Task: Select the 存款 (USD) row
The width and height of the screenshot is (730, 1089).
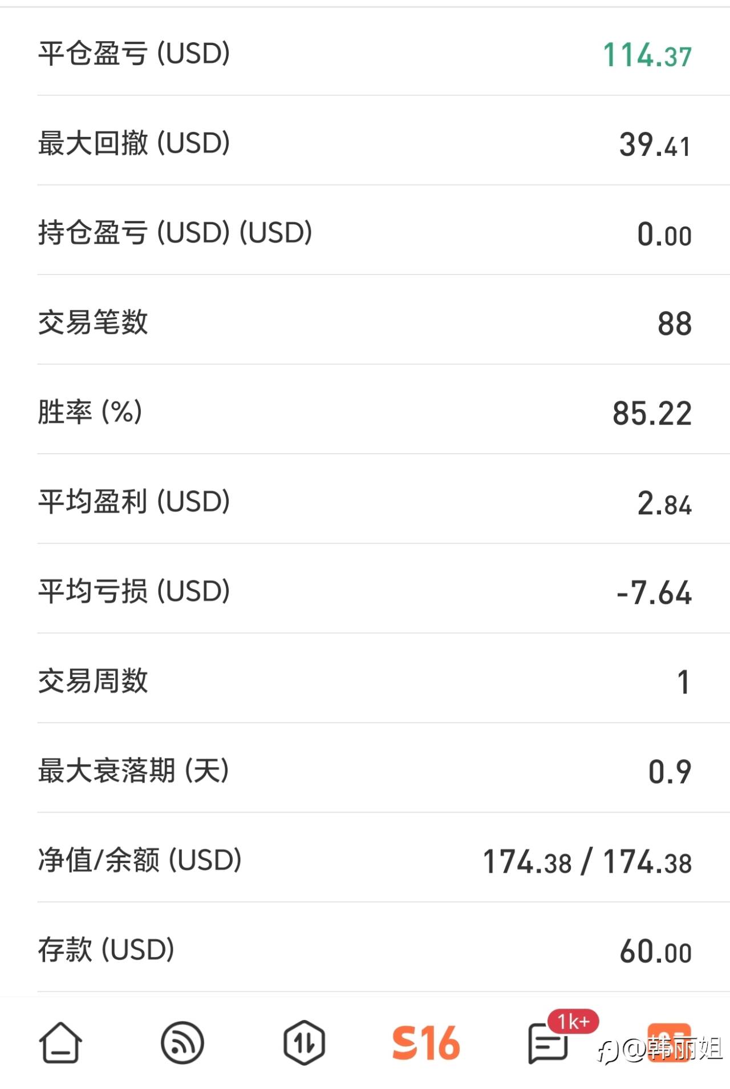Action: click(x=365, y=950)
